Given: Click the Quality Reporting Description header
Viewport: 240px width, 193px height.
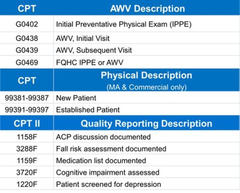Looking at the screenshot, I should pyautogui.click(x=146, y=124).
